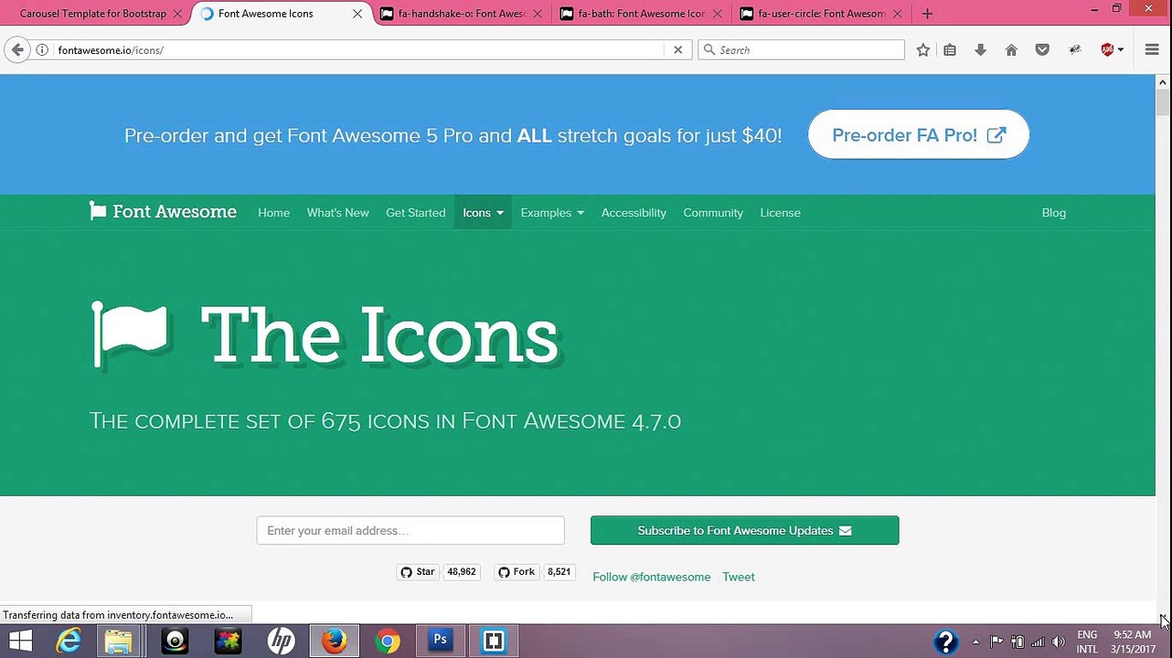Viewport: 1172px width, 658px height.
Task: Open the Get Started nav link
Action: pos(415,213)
